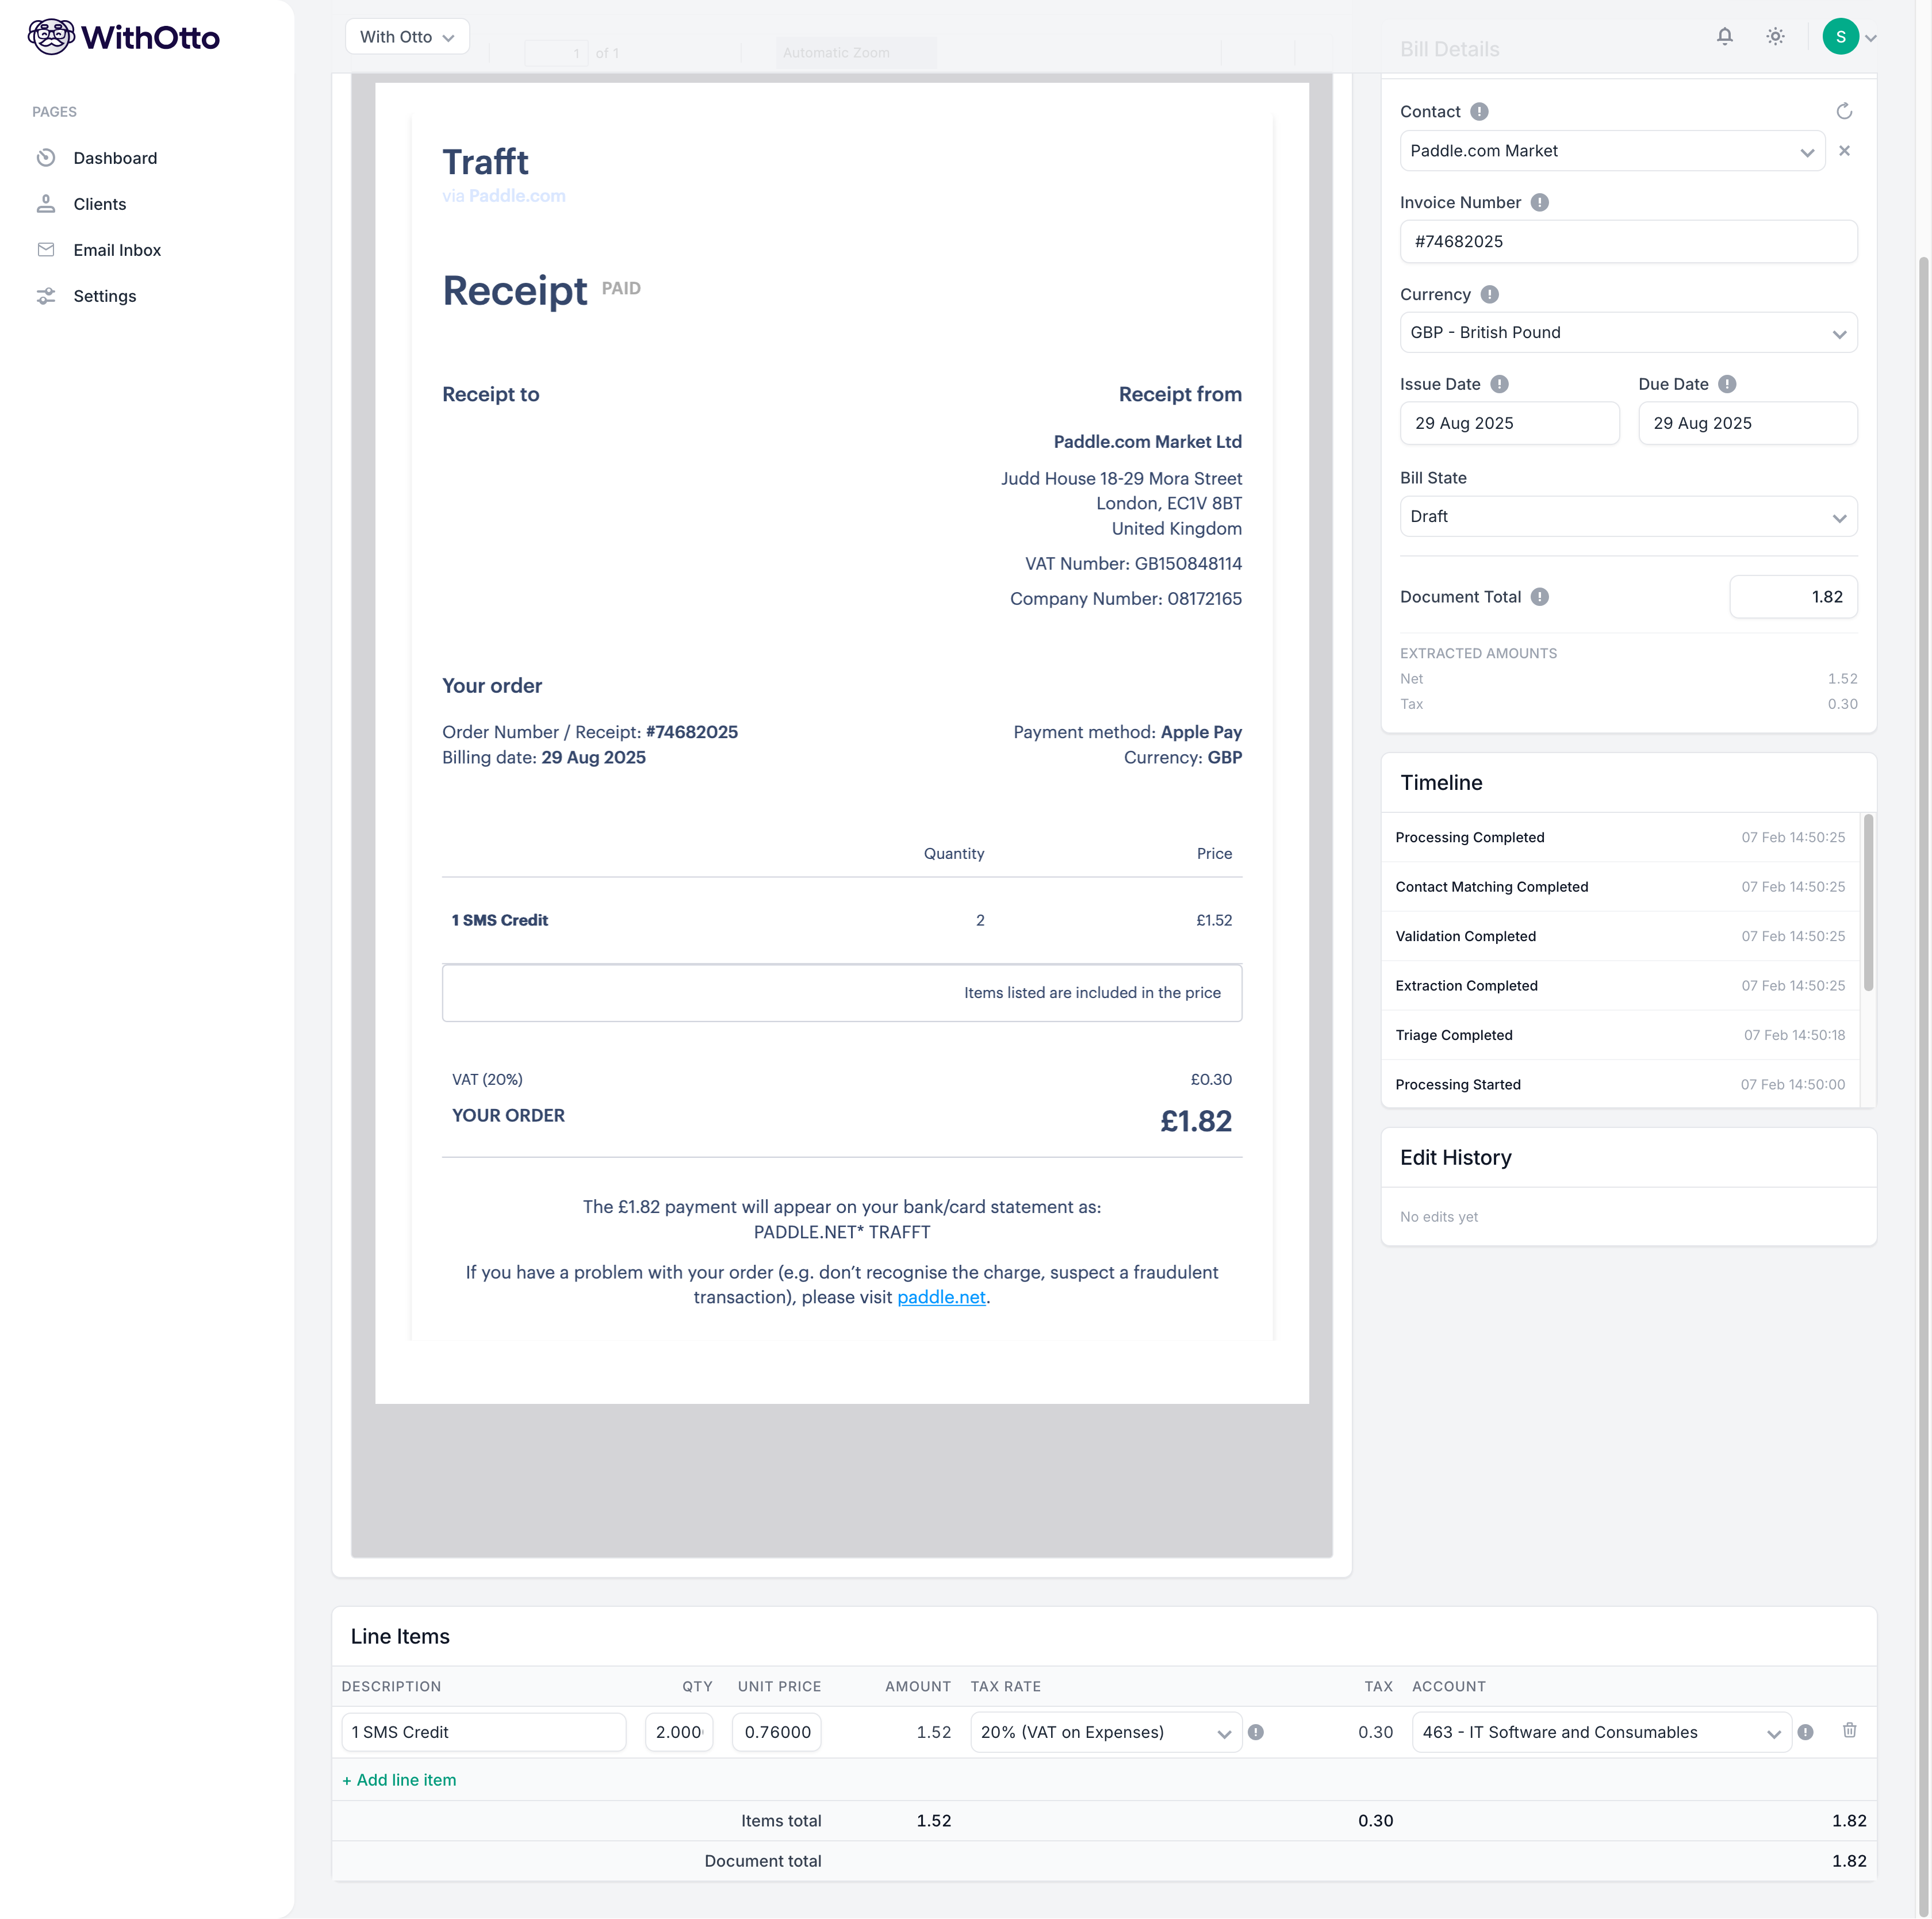Select the Validation Completed timeline entry

[x=1620, y=937]
